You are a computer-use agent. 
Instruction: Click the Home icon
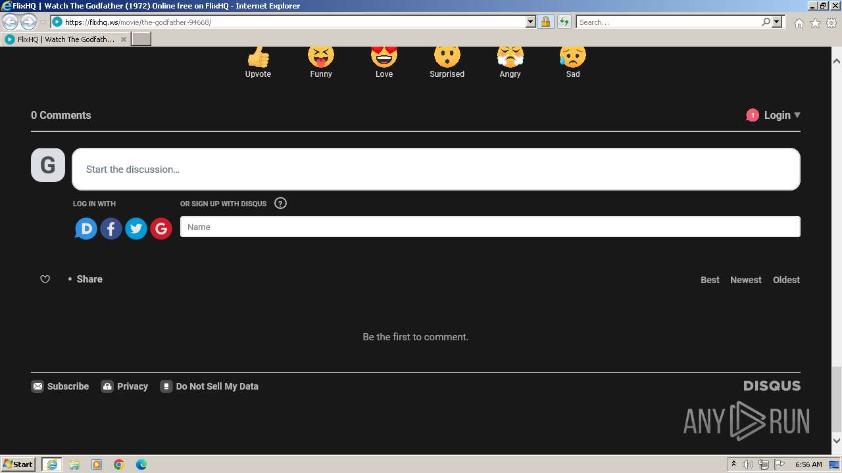799,23
